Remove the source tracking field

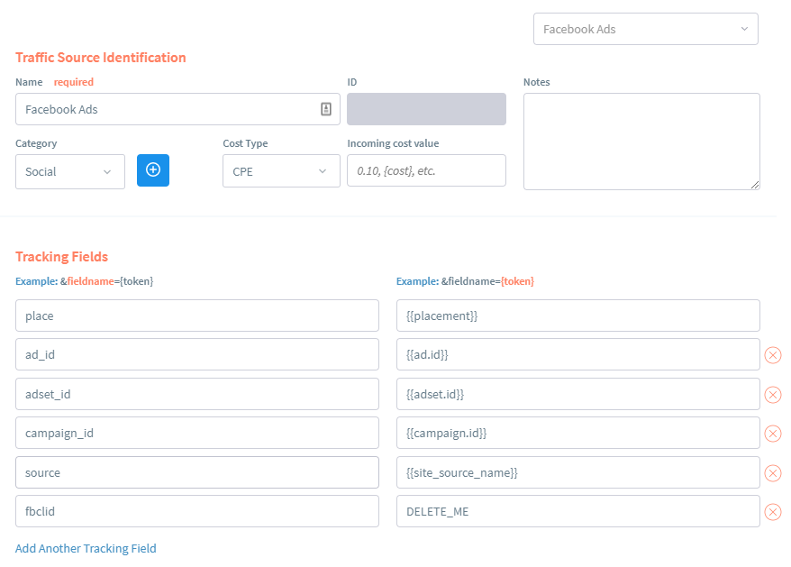(772, 473)
